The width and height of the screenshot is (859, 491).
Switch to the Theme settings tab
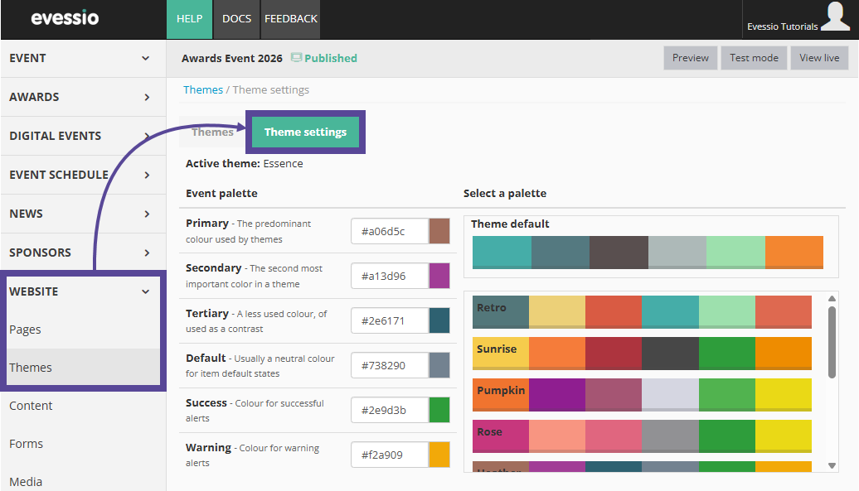305,131
